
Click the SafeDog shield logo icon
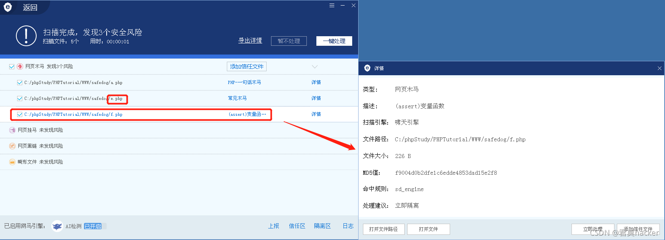pos(8,7)
